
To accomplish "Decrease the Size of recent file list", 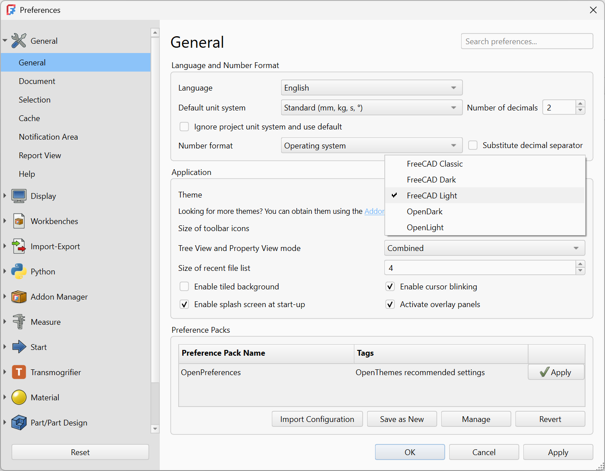I will click(580, 271).
